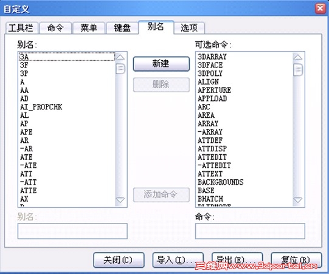Select alias AD in the list
329x274 pixels.
point(67,98)
